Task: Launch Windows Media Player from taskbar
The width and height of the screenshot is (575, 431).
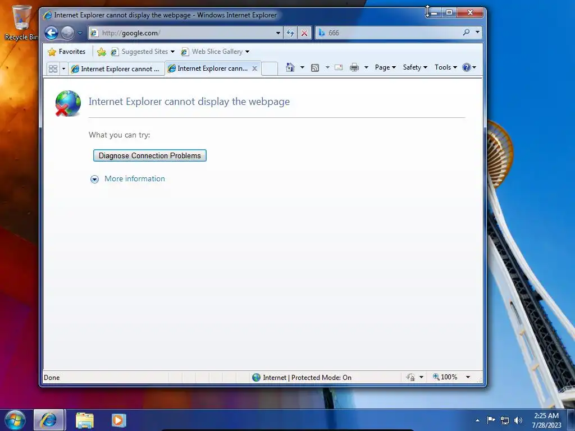Action: click(118, 420)
